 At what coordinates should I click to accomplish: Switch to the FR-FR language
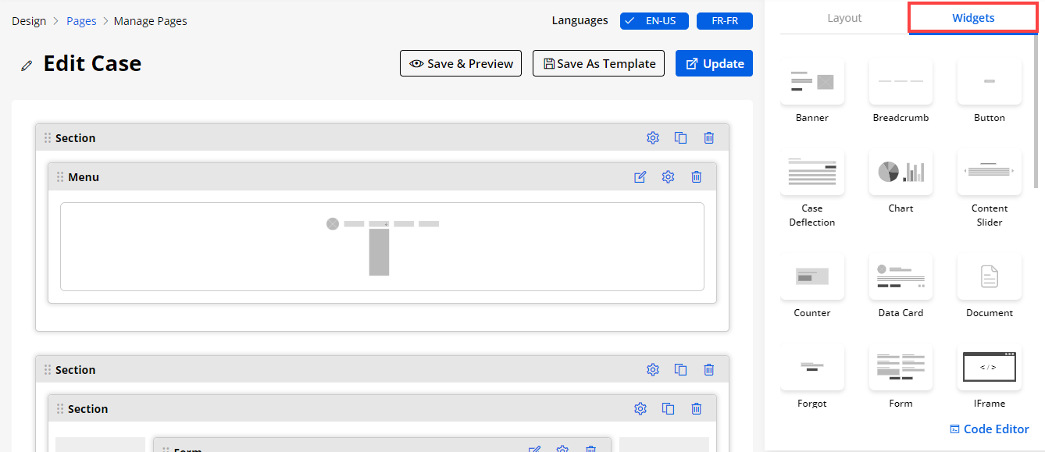(724, 21)
